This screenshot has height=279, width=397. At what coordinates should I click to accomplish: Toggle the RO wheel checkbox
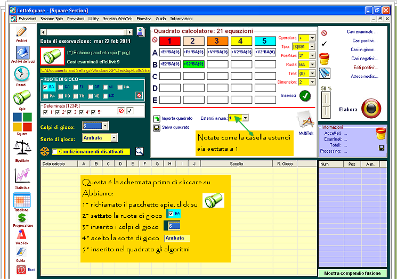point(61,96)
